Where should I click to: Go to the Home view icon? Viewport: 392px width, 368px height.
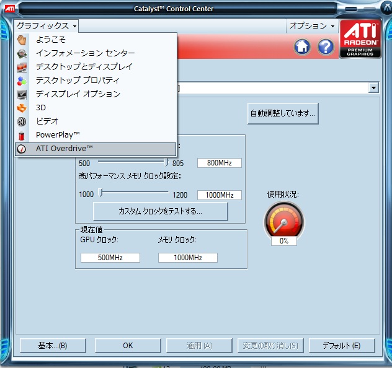pos(302,46)
